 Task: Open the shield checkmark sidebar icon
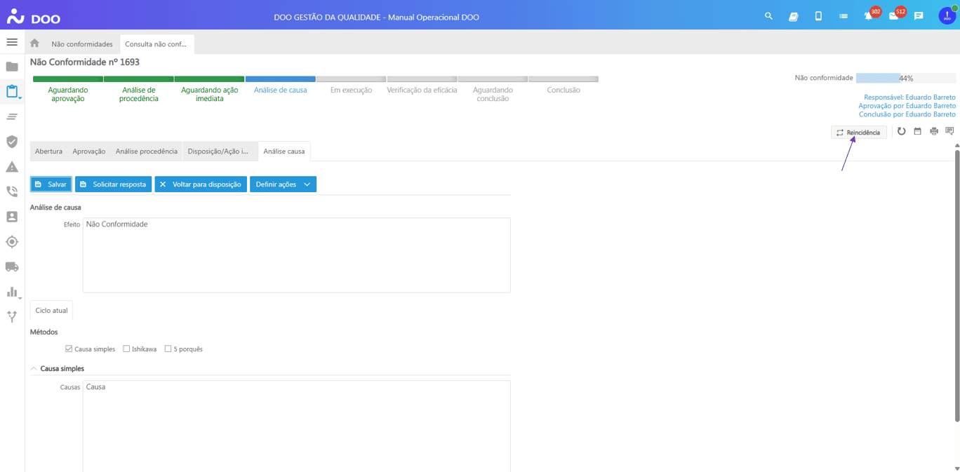12,142
